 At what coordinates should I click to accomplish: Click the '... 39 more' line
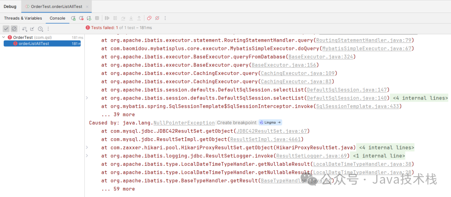click(118, 115)
